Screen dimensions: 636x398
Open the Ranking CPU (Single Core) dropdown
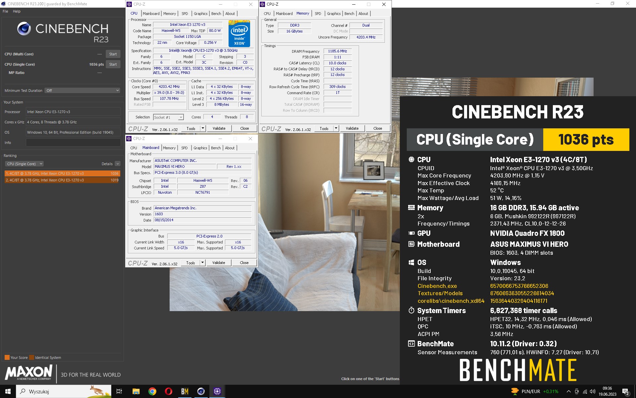pyautogui.click(x=24, y=164)
